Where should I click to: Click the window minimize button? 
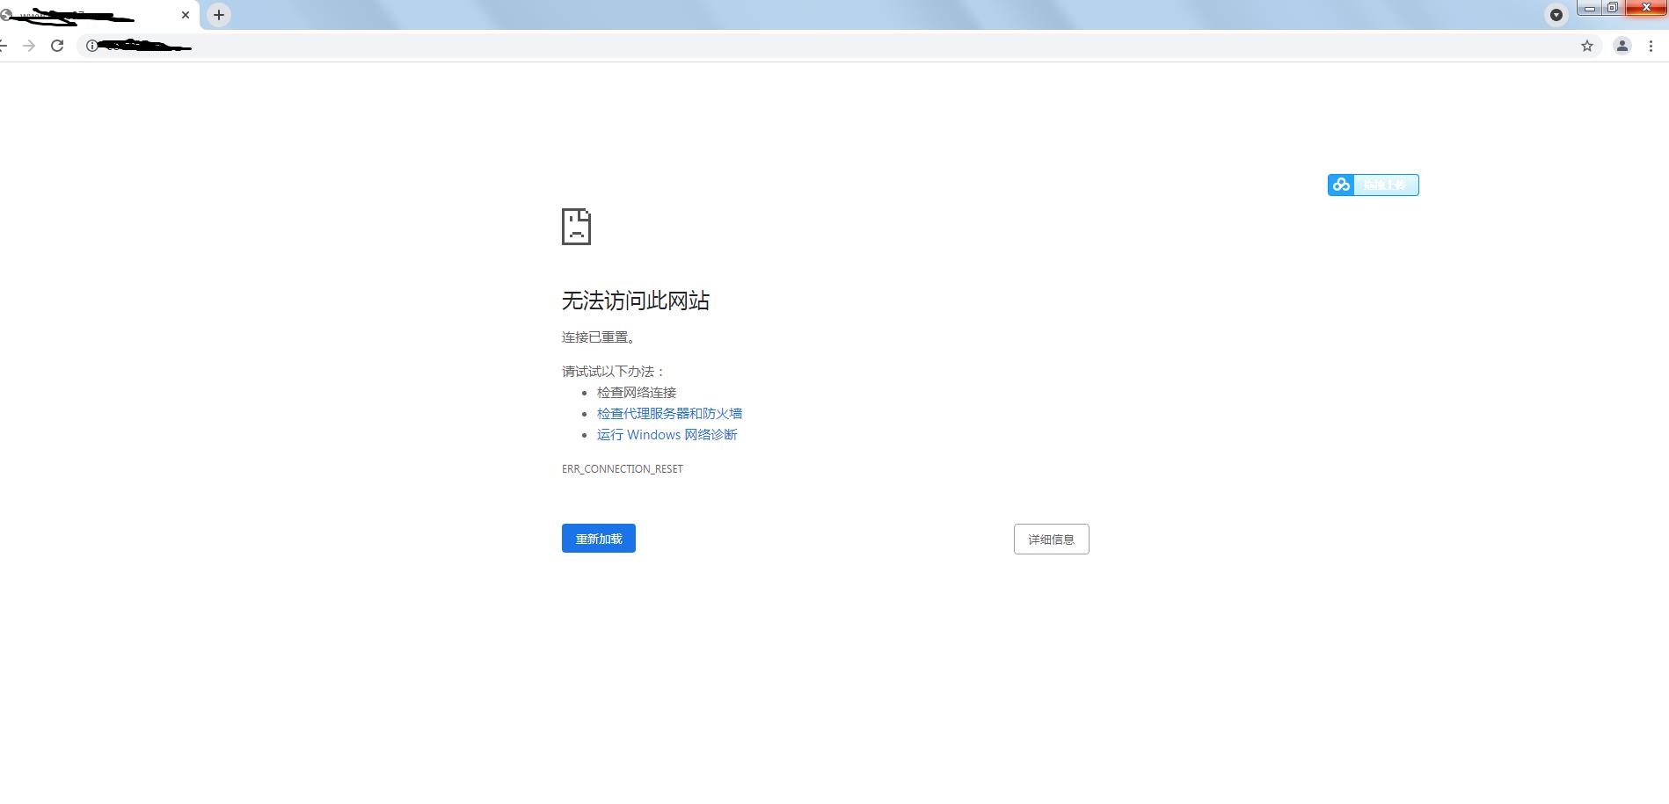[1588, 8]
